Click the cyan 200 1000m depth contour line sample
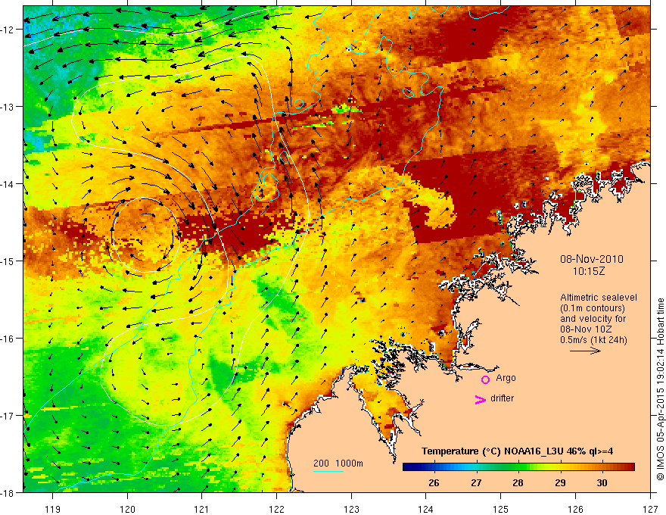 pyautogui.click(x=328, y=472)
